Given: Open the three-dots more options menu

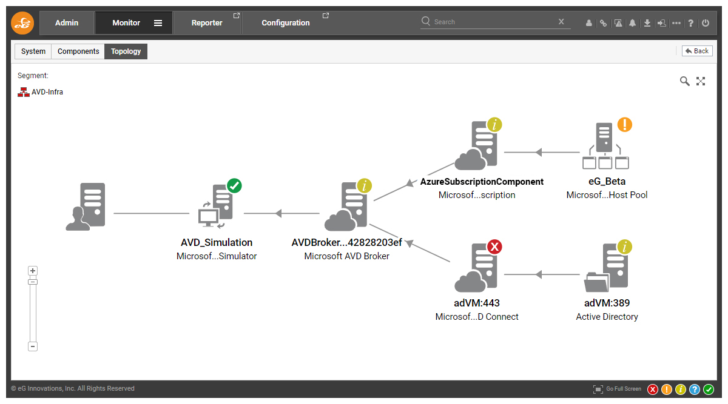Looking at the screenshot, I should 676,23.
